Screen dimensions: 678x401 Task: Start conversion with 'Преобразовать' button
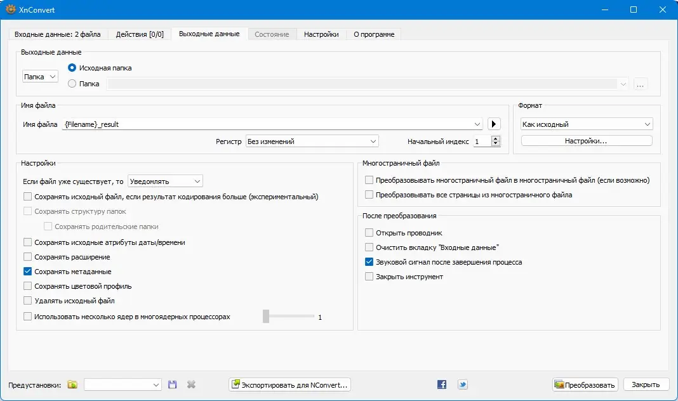pyautogui.click(x=585, y=385)
